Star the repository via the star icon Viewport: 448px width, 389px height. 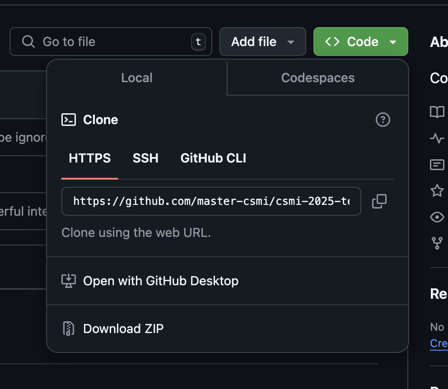coord(437,191)
